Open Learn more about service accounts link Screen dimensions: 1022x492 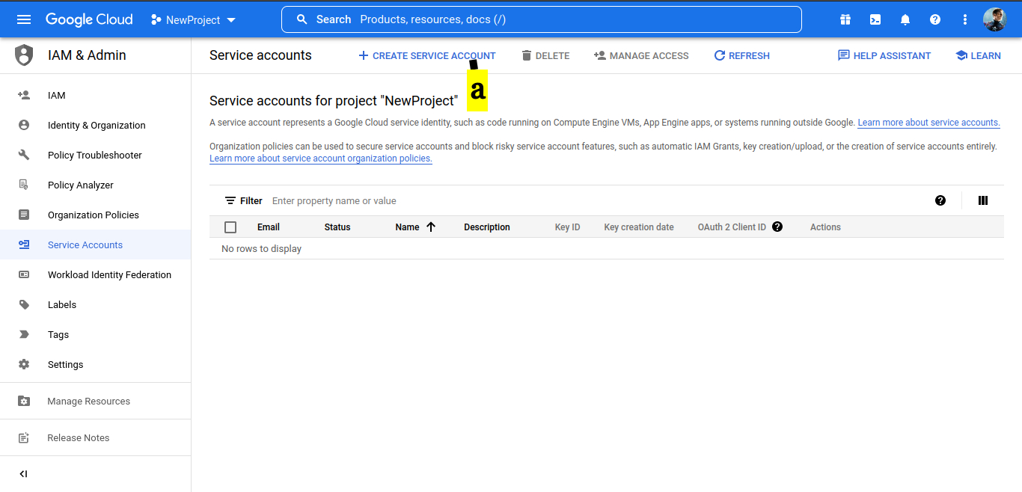point(928,123)
